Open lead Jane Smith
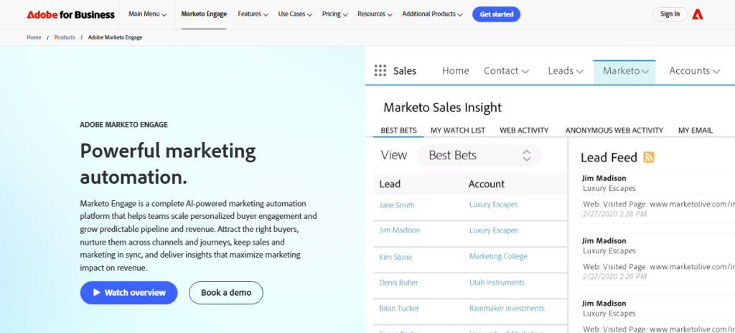This screenshot has height=333, width=735. pos(397,205)
